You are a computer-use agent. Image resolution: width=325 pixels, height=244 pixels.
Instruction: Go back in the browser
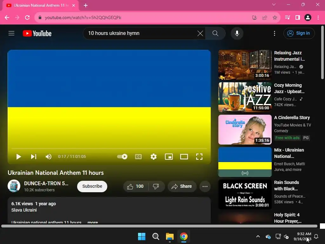pyautogui.click(x=7, y=18)
